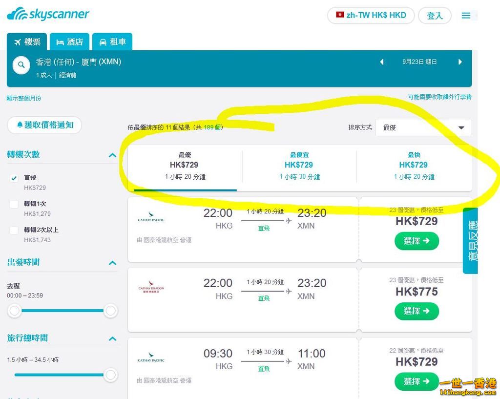
Task: Open the 排序方式 sort dropdown
Action: (423, 127)
